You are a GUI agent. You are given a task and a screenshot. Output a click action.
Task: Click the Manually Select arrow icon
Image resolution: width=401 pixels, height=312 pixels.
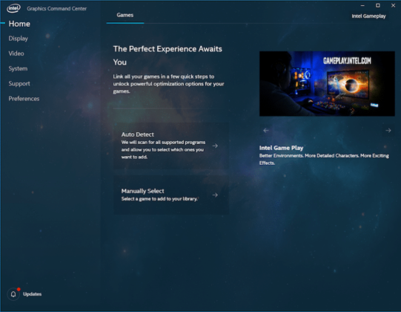(215, 195)
